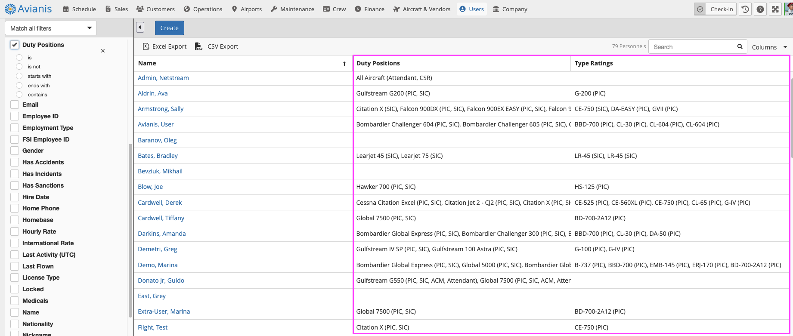Open the Admin, Netstream user
The width and height of the screenshot is (793, 336).
point(163,78)
